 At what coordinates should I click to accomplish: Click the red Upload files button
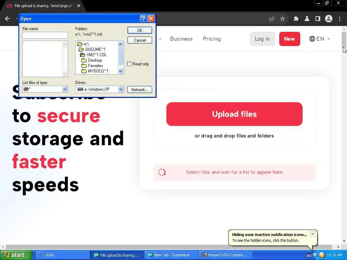tap(234, 114)
